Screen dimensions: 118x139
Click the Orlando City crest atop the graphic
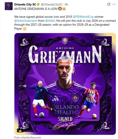coord(65,41)
